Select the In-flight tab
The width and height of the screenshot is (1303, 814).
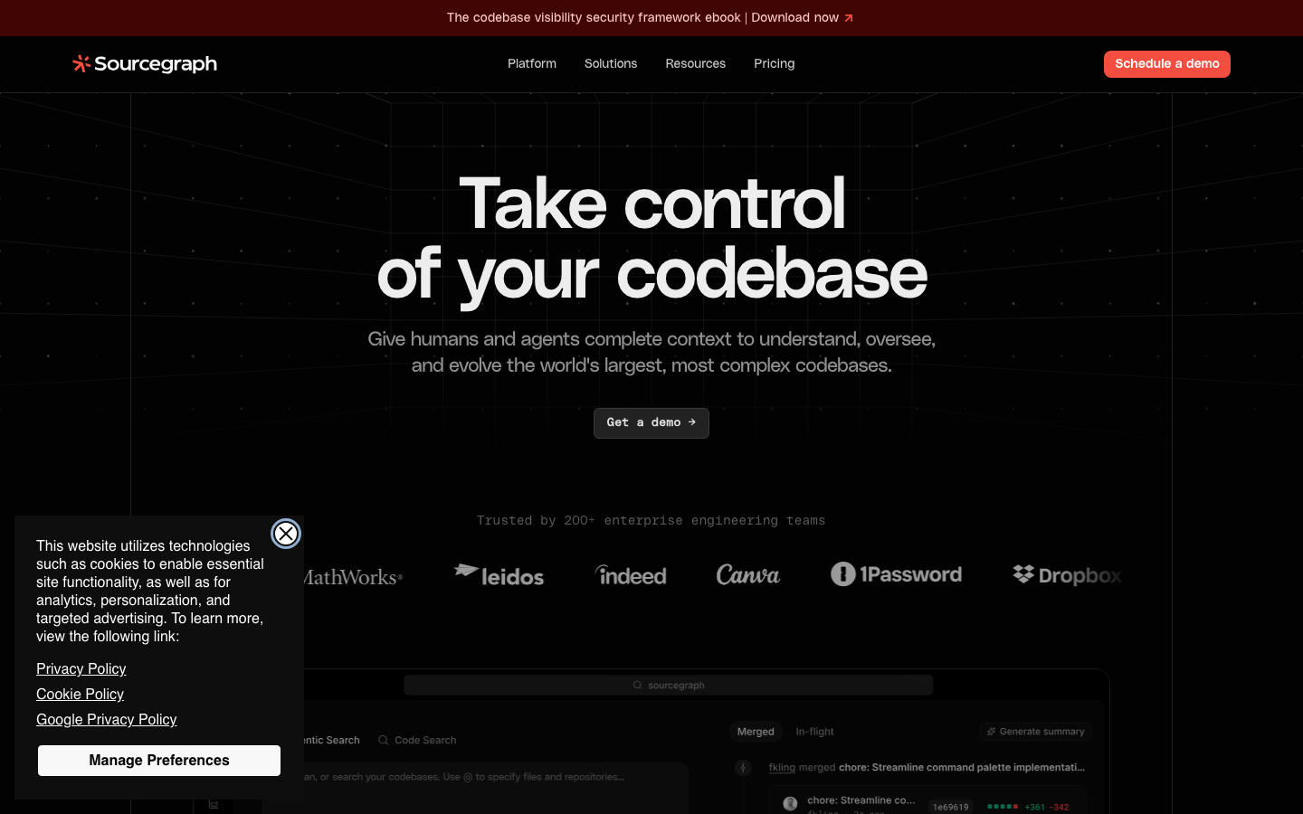pyautogui.click(x=814, y=732)
